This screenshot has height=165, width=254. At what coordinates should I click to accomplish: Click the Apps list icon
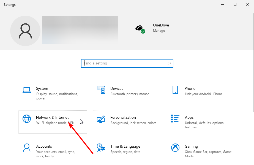coord(175,118)
